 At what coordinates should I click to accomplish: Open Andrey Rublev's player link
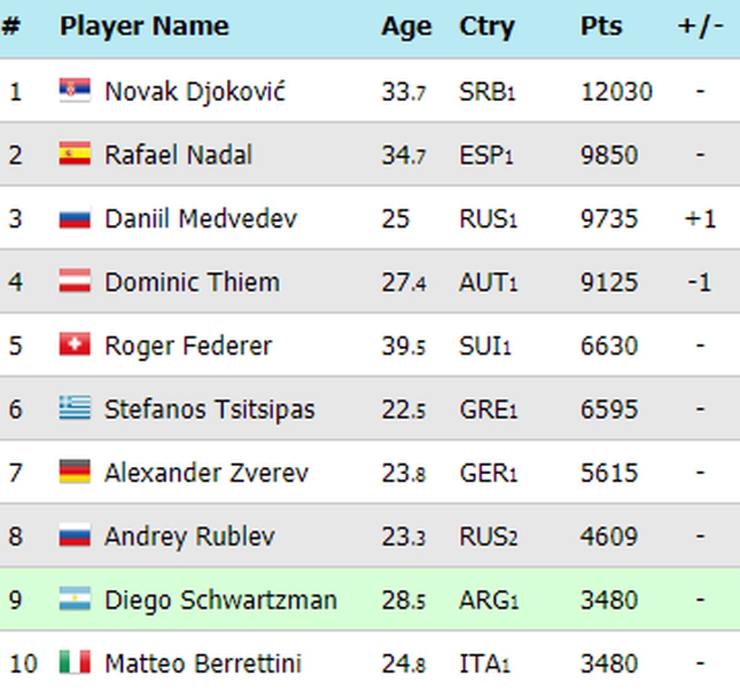(x=189, y=536)
